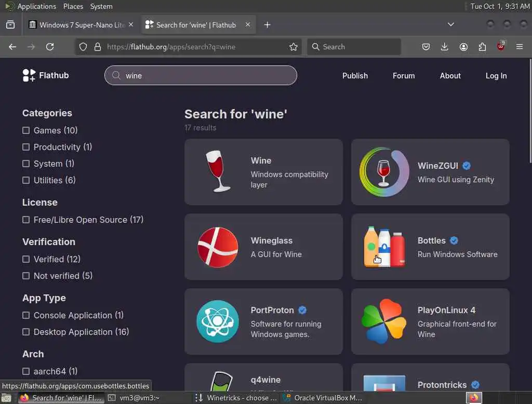Open the PlayOnLinux 4 title
Viewport: 532px width, 404px height.
point(446,311)
